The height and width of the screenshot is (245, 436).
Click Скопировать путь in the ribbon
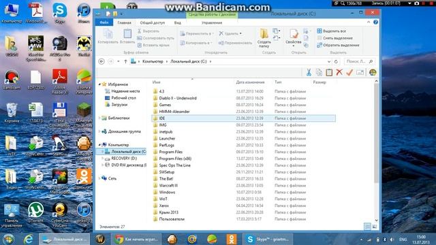pos(155,38)
